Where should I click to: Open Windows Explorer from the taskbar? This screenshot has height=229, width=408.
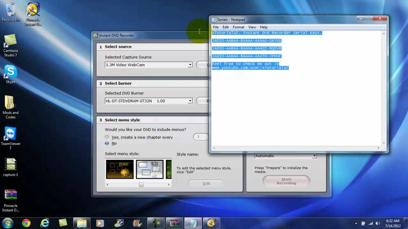(x=82, y=223)
